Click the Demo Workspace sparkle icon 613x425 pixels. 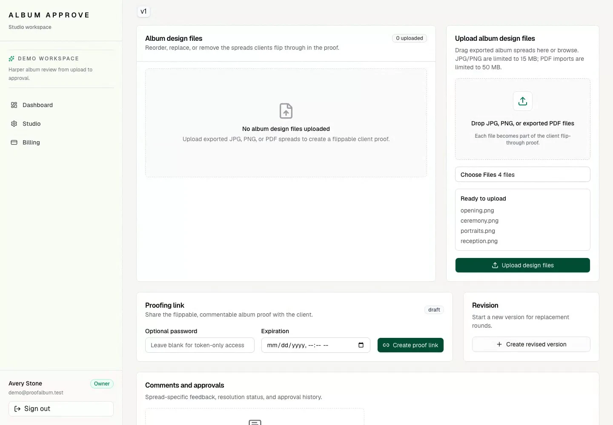click(x=11, y=59)
